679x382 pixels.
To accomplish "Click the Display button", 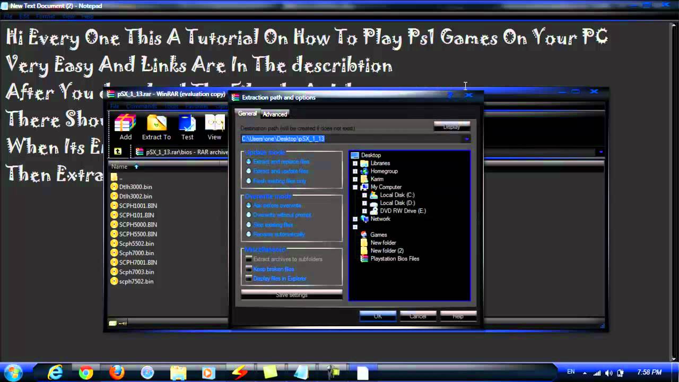I will coord(452,126).
